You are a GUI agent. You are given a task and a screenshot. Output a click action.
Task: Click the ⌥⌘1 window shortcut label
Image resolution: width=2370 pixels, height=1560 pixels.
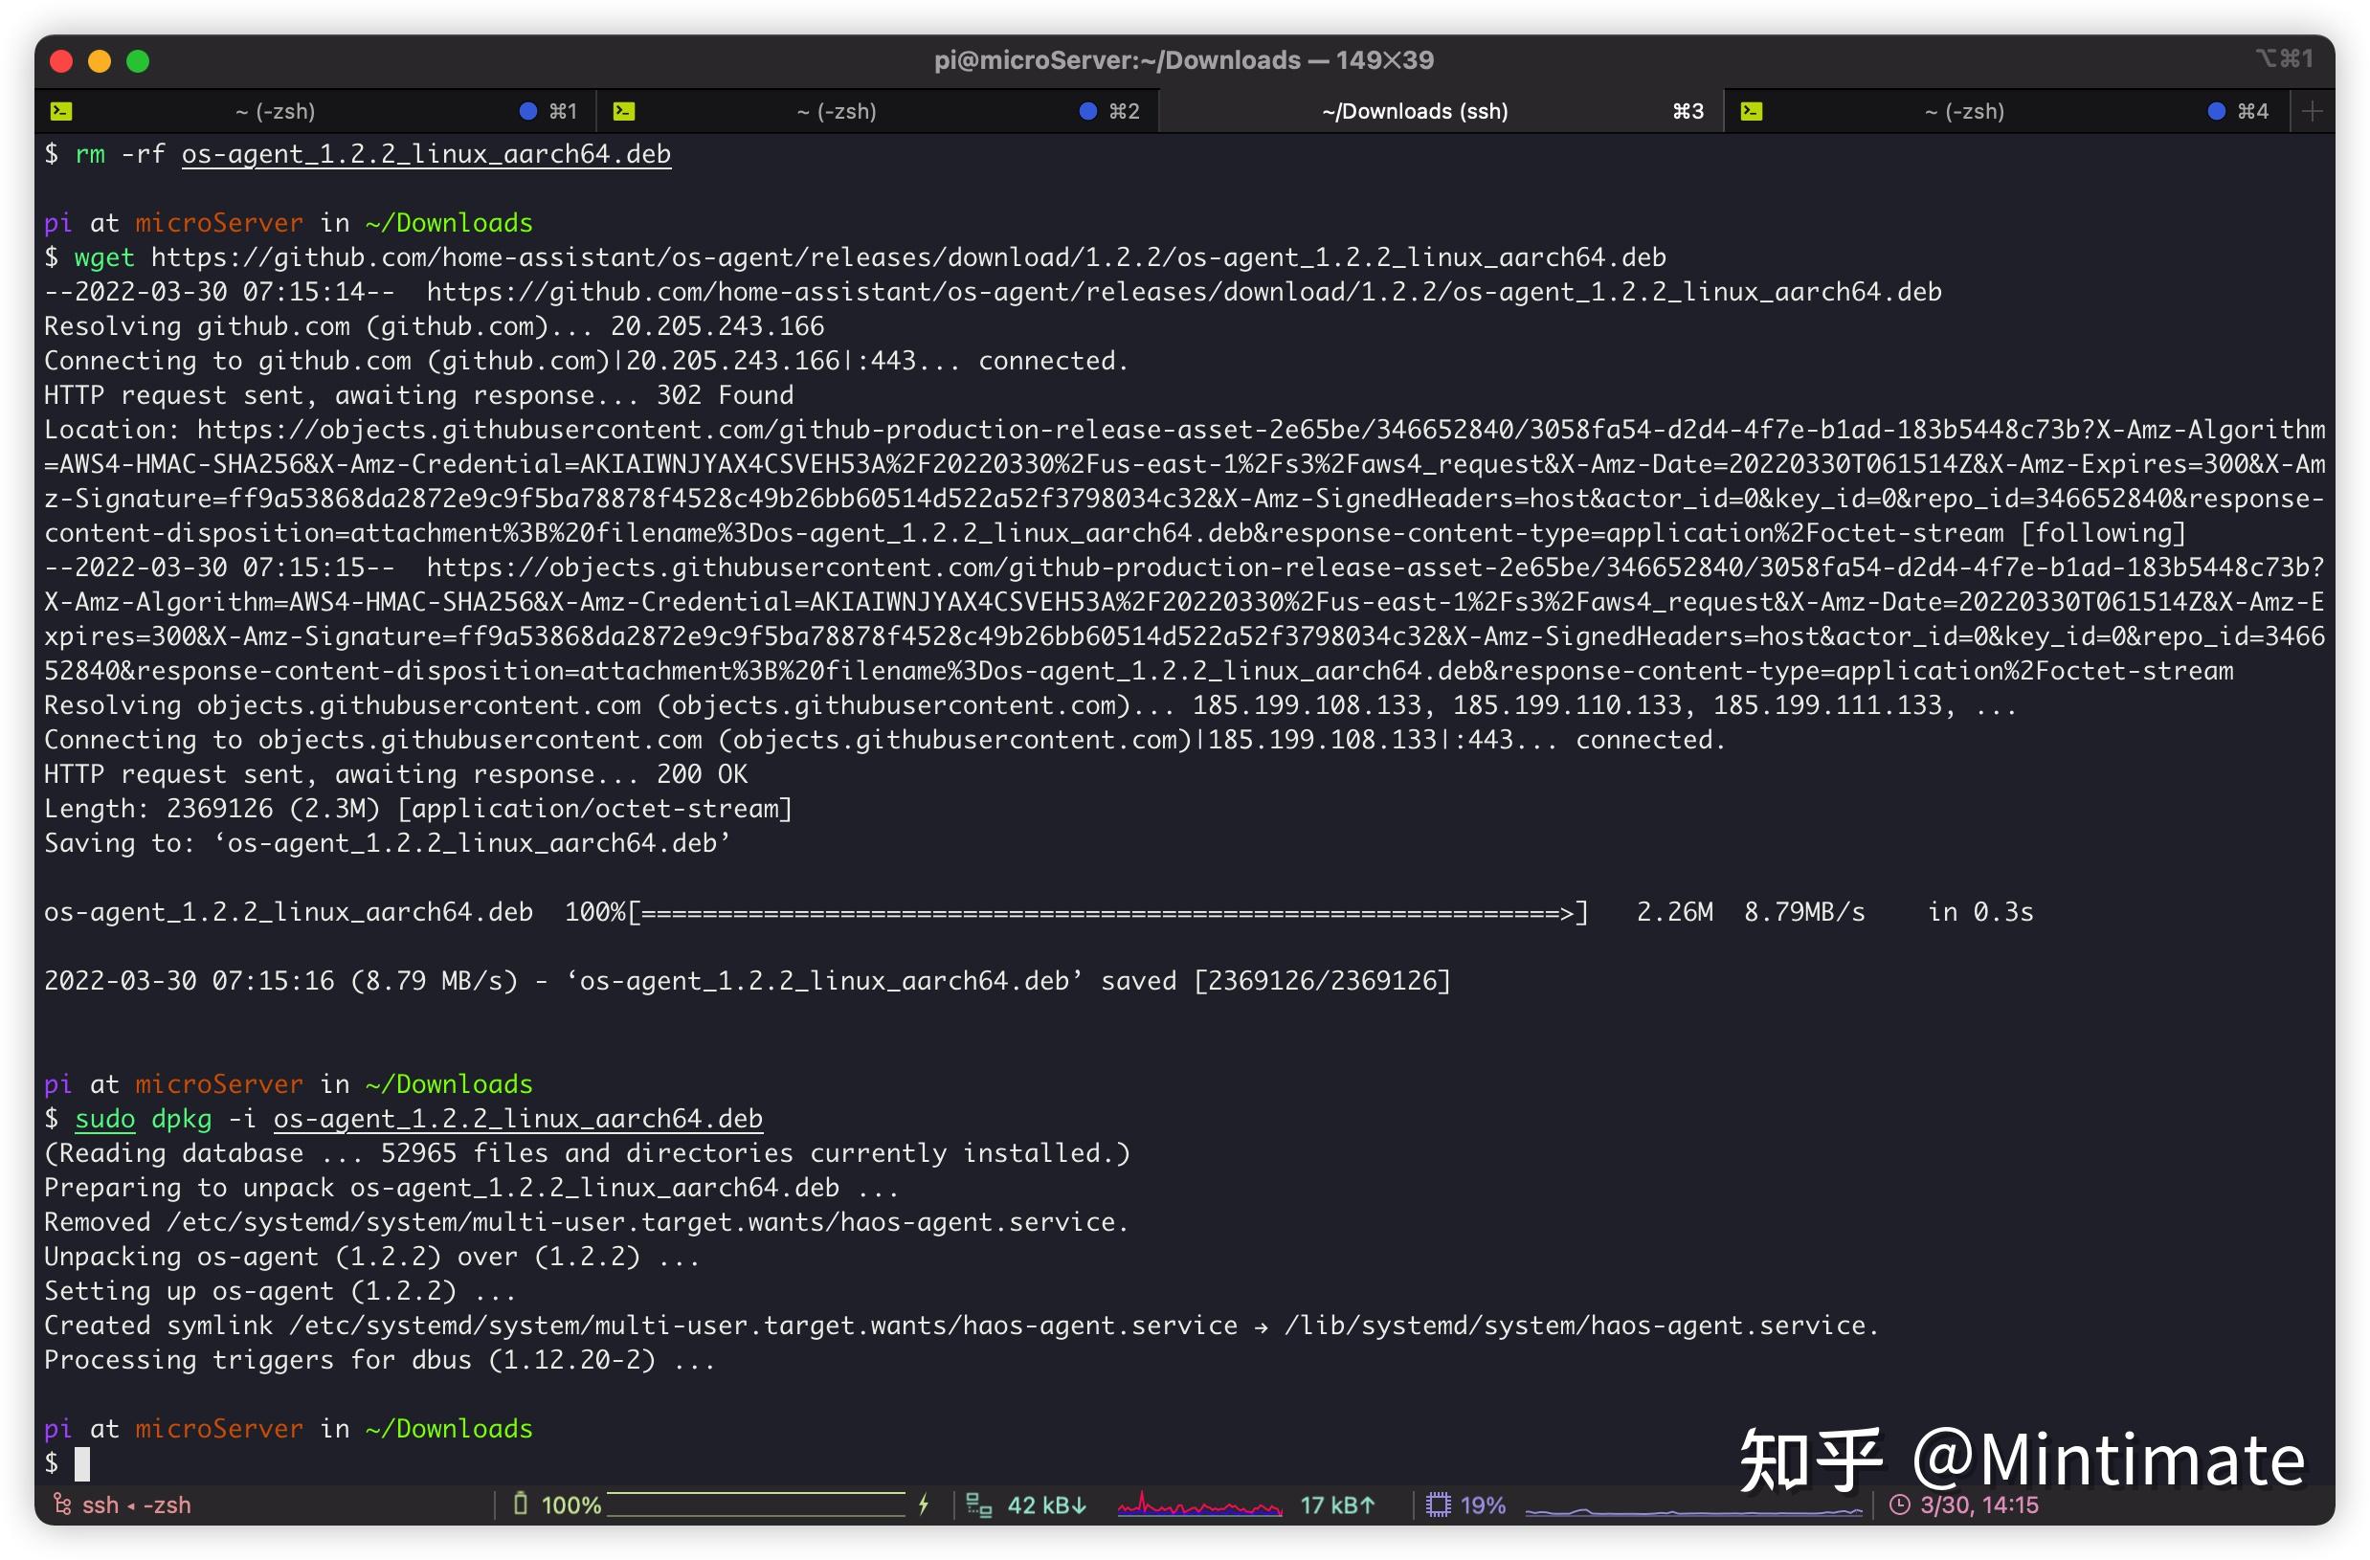click(x=2285, y=58)
